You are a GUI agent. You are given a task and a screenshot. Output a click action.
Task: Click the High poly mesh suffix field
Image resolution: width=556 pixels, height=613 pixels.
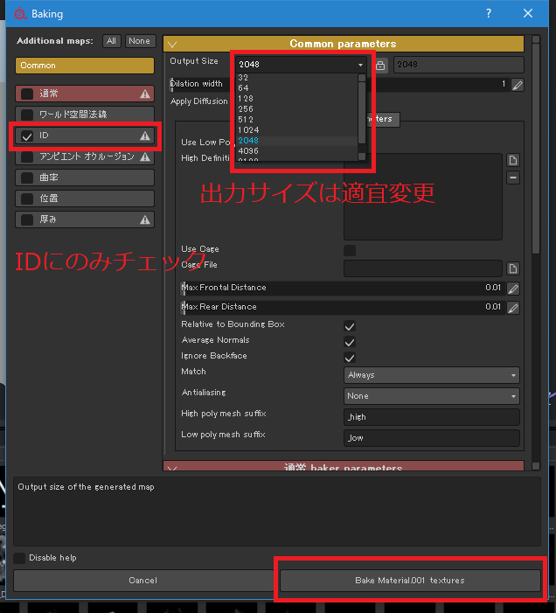click(x=431, y=417)
